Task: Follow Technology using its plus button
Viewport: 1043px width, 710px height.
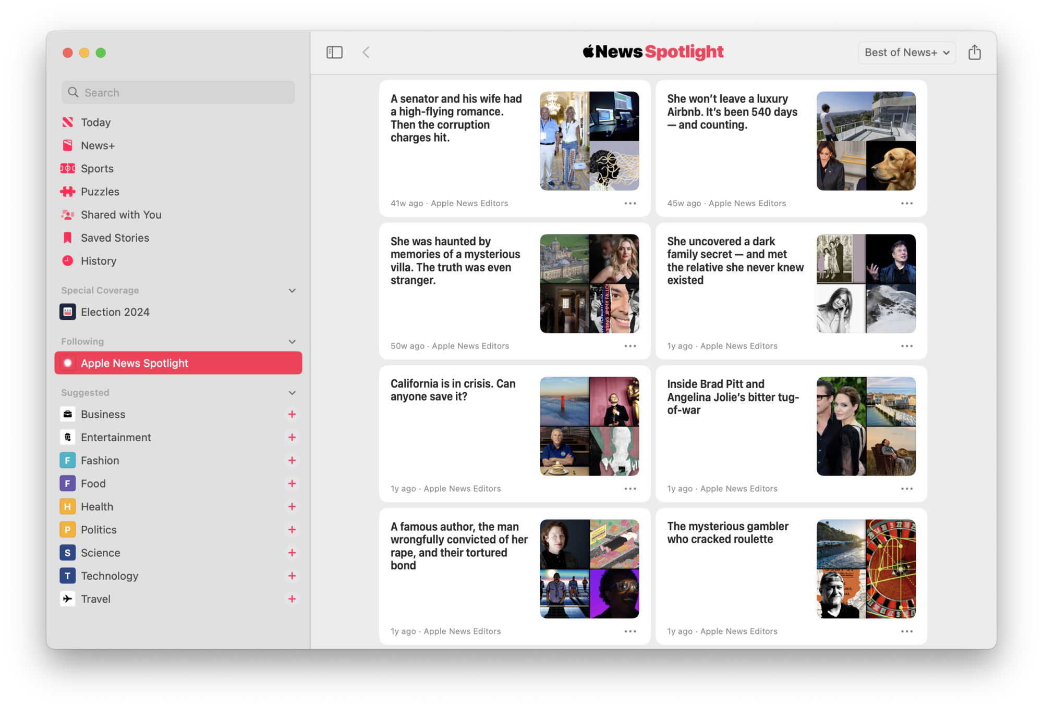Action: pos(292,576)
